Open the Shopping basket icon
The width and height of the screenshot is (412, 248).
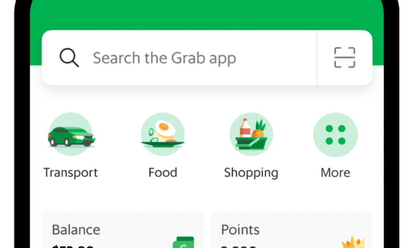click(x=251, y=135)
